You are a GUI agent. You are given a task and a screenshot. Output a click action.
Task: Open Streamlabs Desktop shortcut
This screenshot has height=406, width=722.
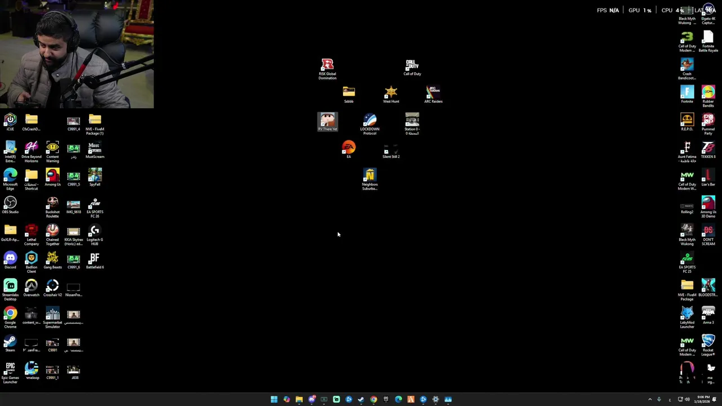point(10,290)
